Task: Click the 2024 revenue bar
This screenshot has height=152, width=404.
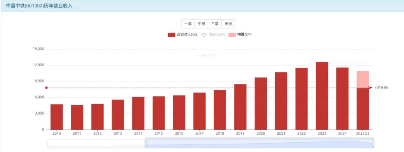Action: (342, 98)
